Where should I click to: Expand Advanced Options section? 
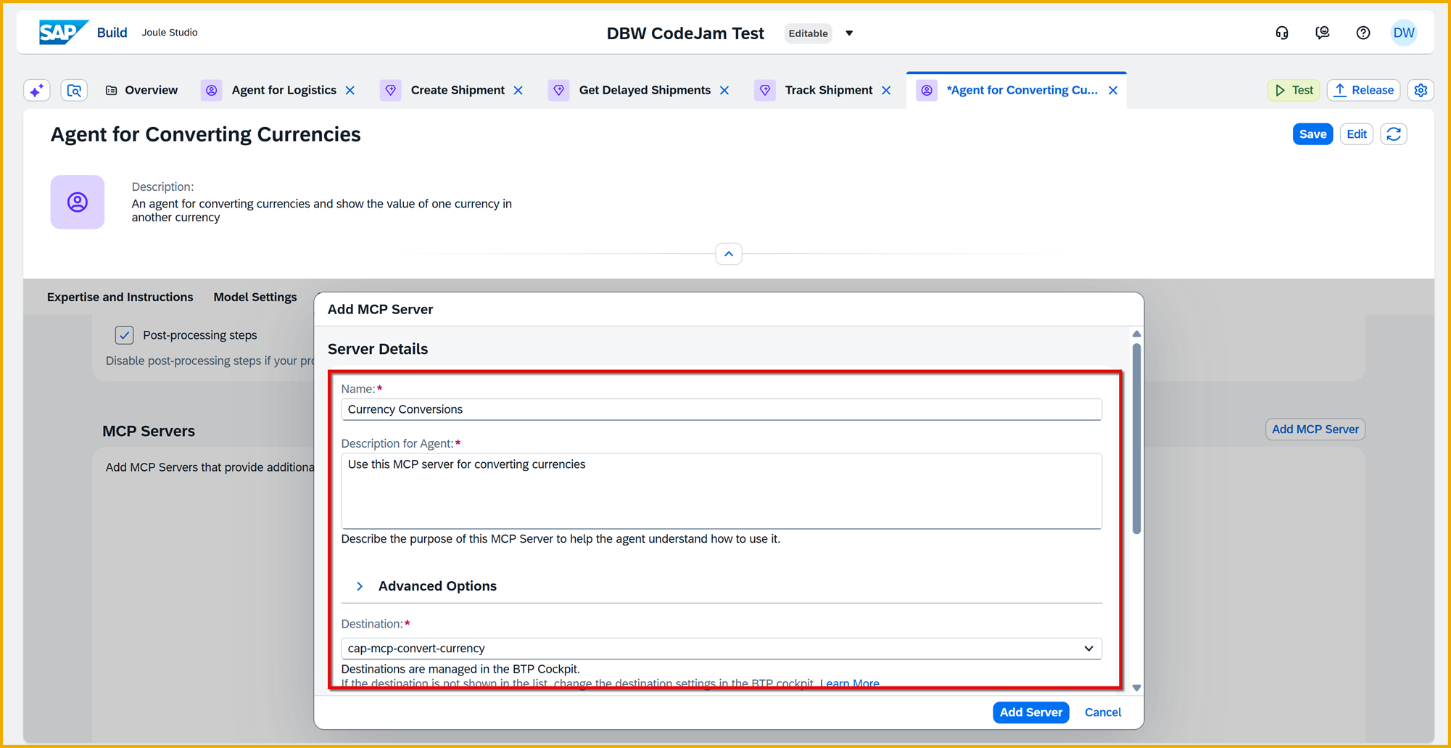pyautogui.click(x=360, y=586)
